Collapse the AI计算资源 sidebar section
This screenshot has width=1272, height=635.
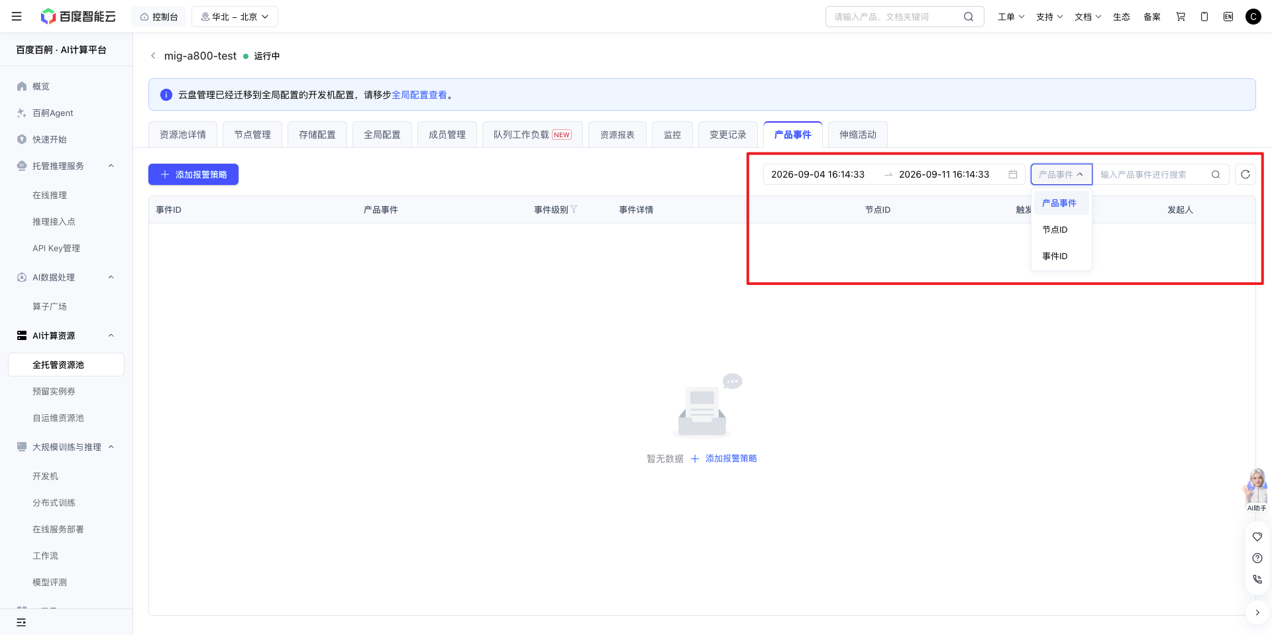(x=111, y=335)
